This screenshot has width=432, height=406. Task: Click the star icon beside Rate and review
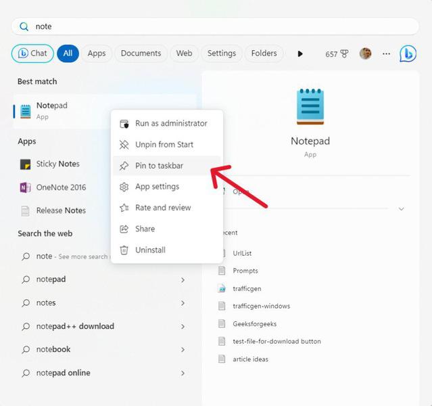124,208
